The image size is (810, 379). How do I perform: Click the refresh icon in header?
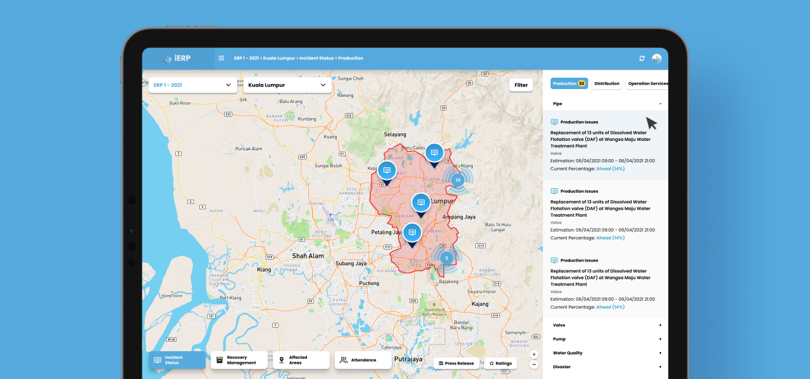click(642, 59)
